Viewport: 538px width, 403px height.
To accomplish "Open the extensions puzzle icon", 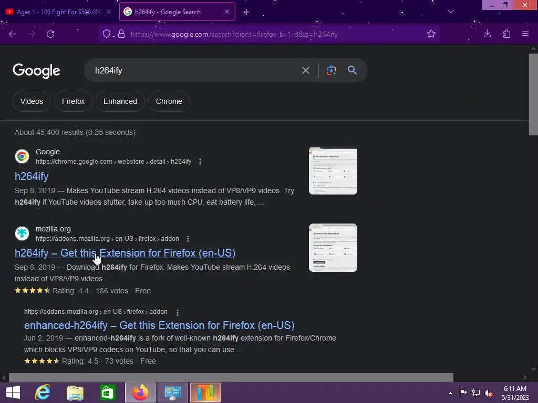I will tap(506, 34).
